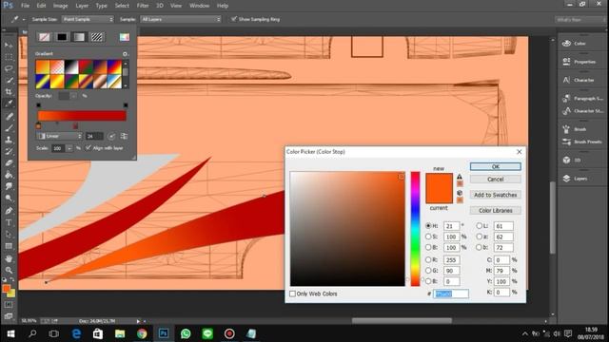Choose Solid Color fill type

click(x=62, y=37)
